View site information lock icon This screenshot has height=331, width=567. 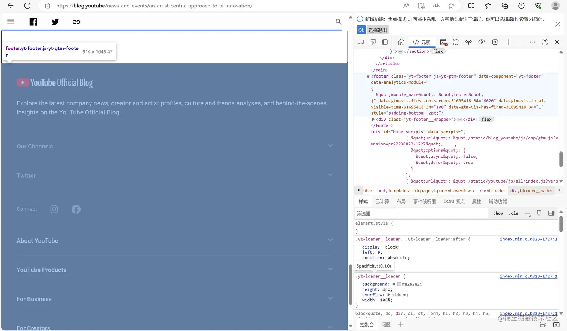[x=48, y=6]
